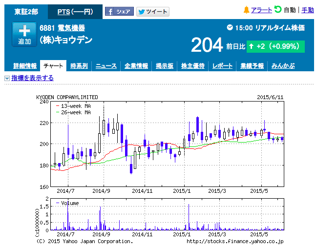Click the KYODEN COMPANYLIMITED chart title

pos(67,97)
